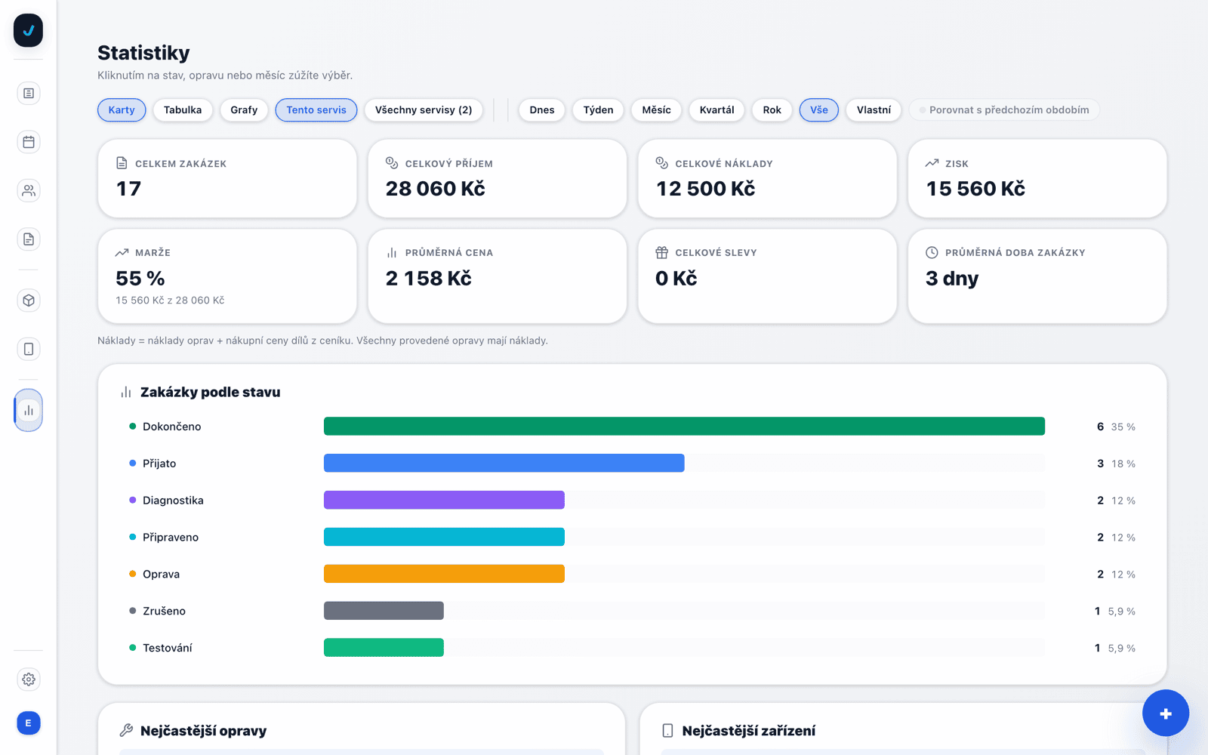This screenshot has height=755, width=1208.
Task: Click the gray dot next to Zrušeno
Action: point(133,611)
